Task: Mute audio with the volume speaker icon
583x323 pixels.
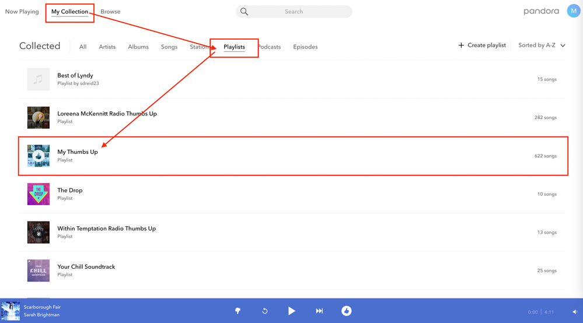Action: (574, 312)
